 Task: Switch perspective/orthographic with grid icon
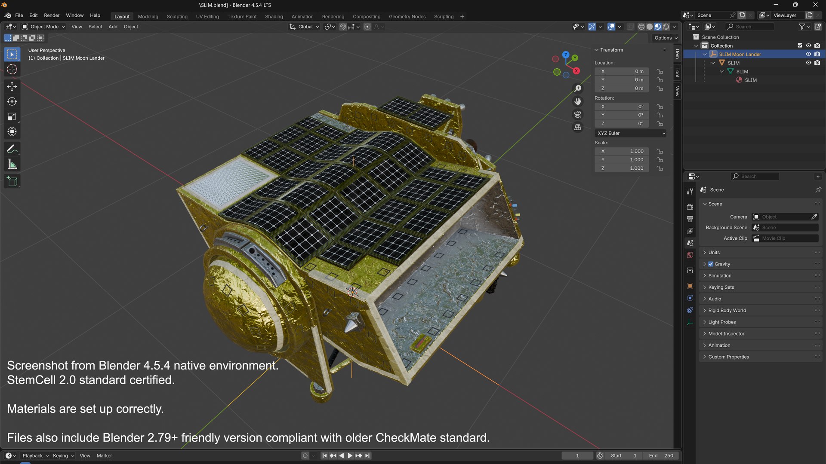click(578, 127)
